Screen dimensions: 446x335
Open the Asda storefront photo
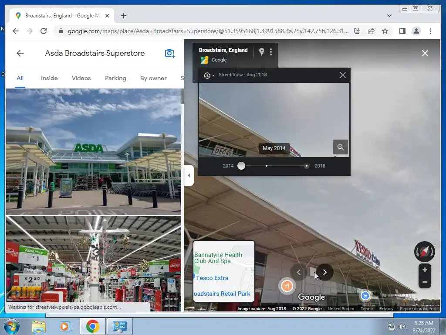pos(94,151)
